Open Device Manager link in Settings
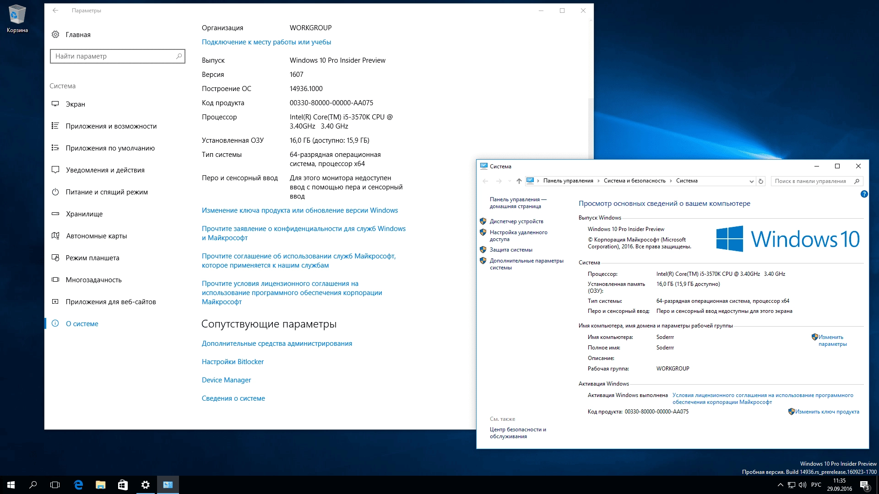This screenshot has width=879, height=494. pyautogui.click(x=226, y=380)
